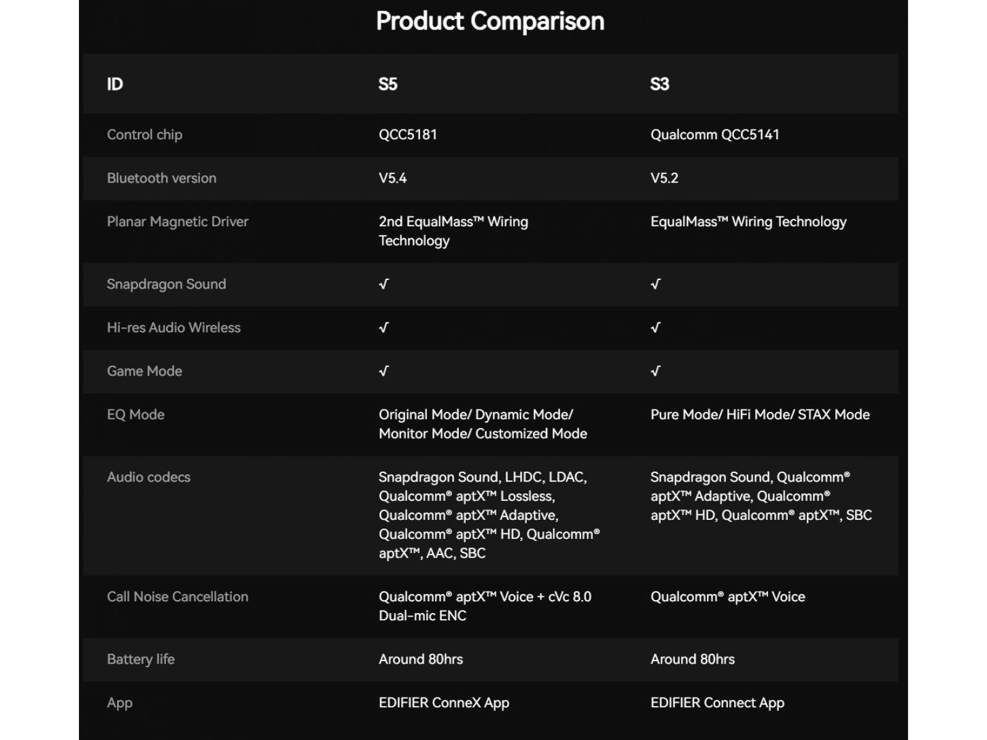Click the Audio codecs row label
987x740 pixels.
[x=149, y=477]
